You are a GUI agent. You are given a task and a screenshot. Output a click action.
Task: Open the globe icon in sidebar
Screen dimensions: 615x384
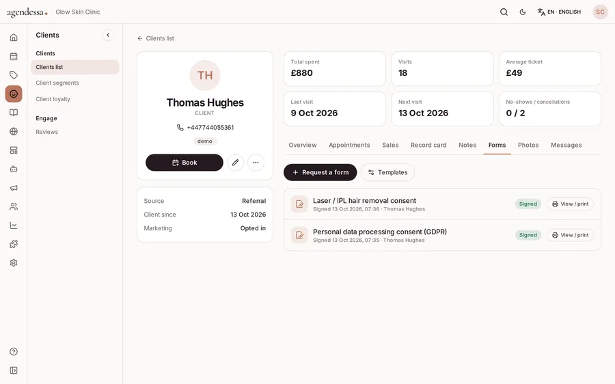click(14, 131)
